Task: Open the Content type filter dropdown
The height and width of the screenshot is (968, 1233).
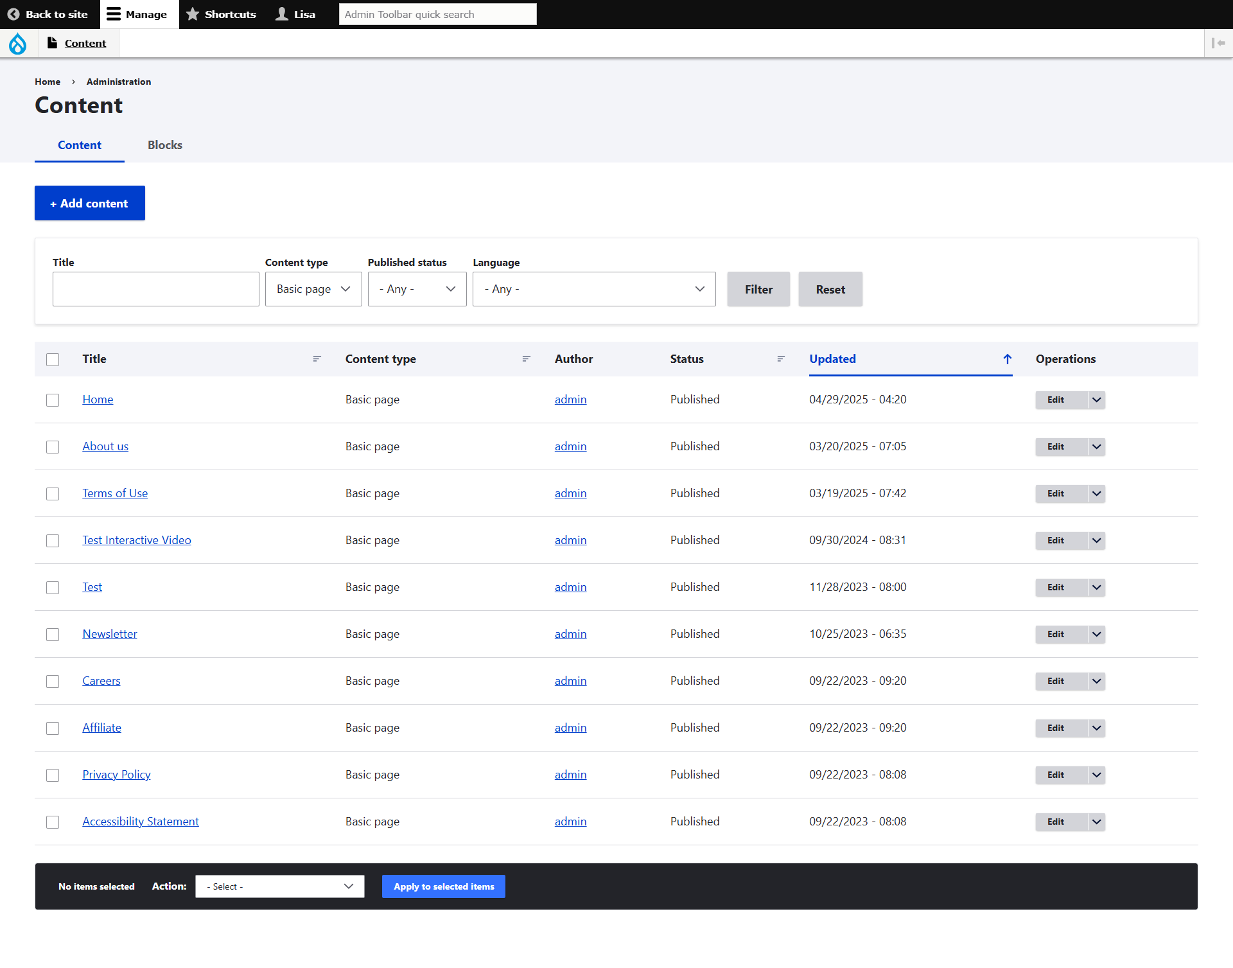Action: pos(313,289)
